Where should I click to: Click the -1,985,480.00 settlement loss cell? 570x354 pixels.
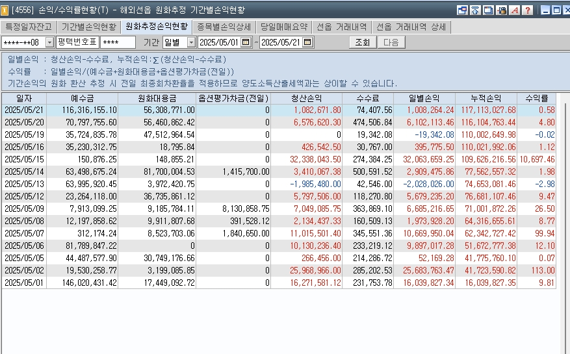306,184
